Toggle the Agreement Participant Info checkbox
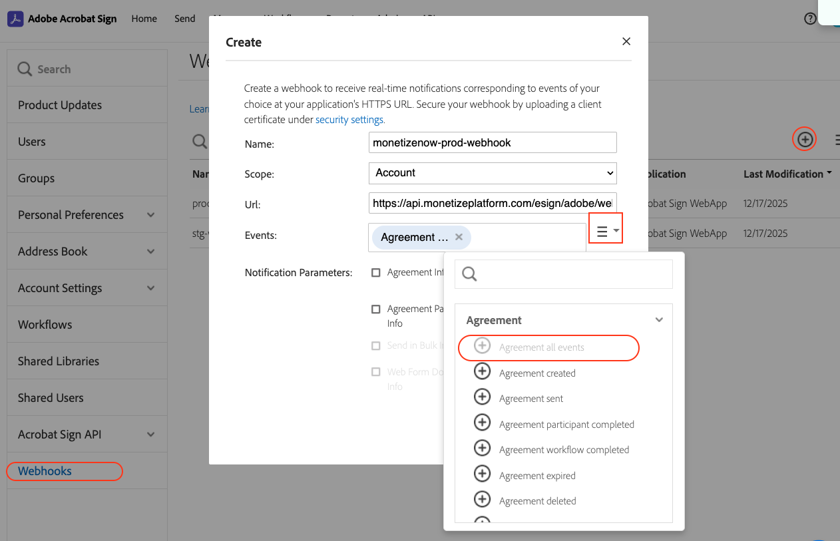Screen dimensions: 840x541 pyautogui.click(x=376, y=309)
